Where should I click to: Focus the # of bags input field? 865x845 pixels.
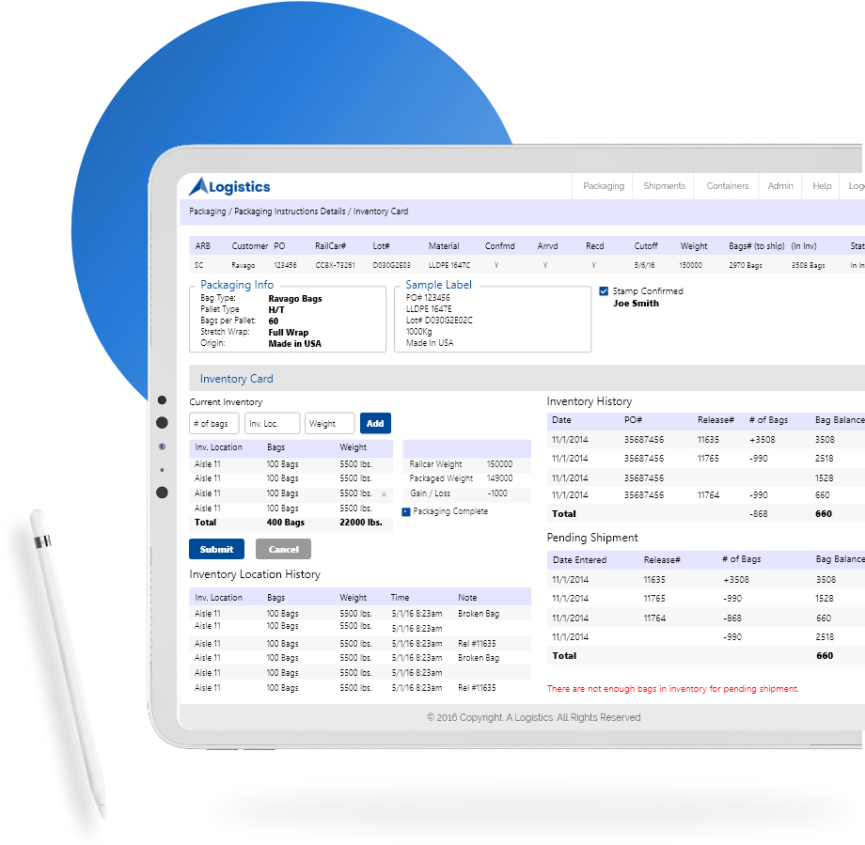point(214,424)
